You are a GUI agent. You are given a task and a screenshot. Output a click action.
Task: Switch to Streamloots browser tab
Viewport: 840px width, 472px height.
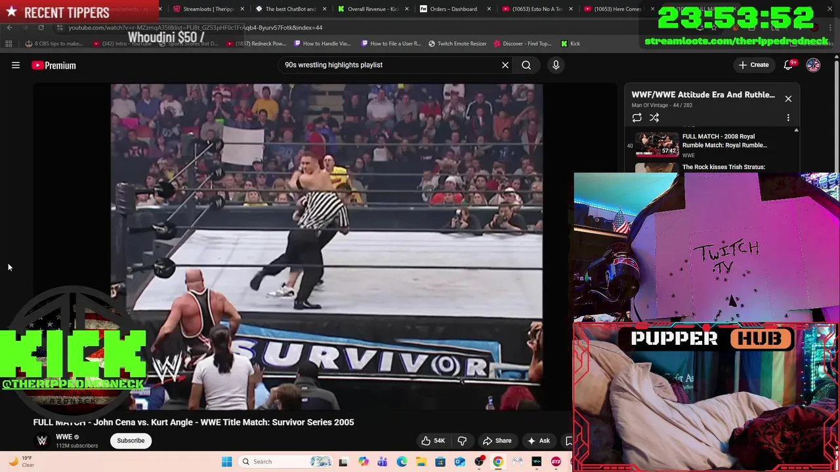pos(208,9)
